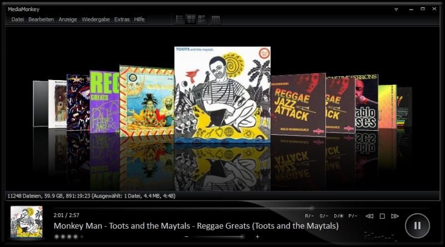Screen dimensions: 445x247
Task: Open the Wiedergabe menu
Action: point(96,19)
